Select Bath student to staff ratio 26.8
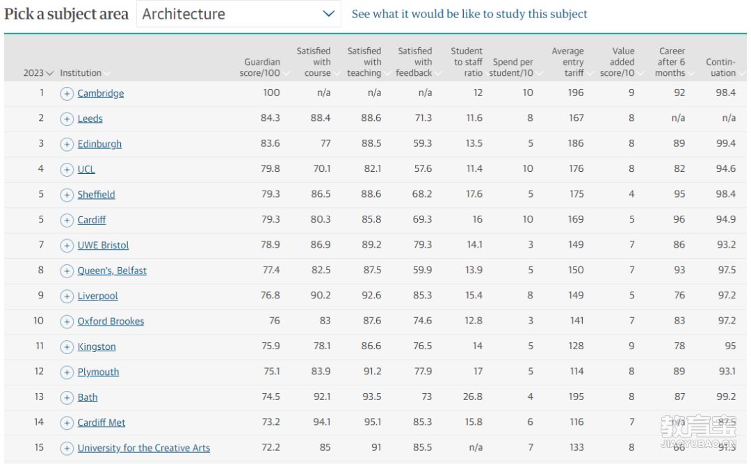751x464 pixels. pyautogui.click(x=473, y=397)
